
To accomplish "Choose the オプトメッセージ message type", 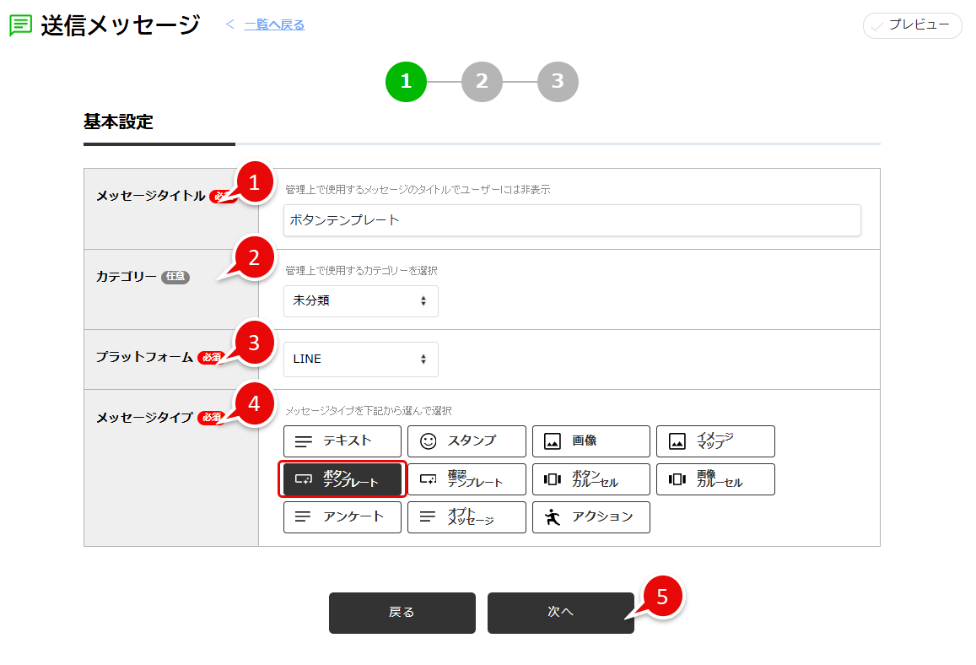I will 466,516.
